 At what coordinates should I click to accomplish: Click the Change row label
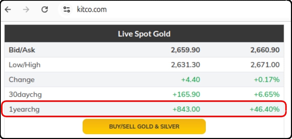point(22,80)
